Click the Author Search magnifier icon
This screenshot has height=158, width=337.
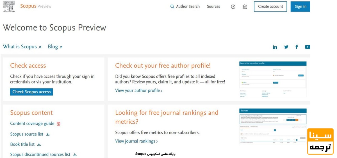click(x=172, y=6)
